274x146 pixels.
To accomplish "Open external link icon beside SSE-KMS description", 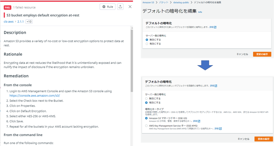I will [220, 129].
